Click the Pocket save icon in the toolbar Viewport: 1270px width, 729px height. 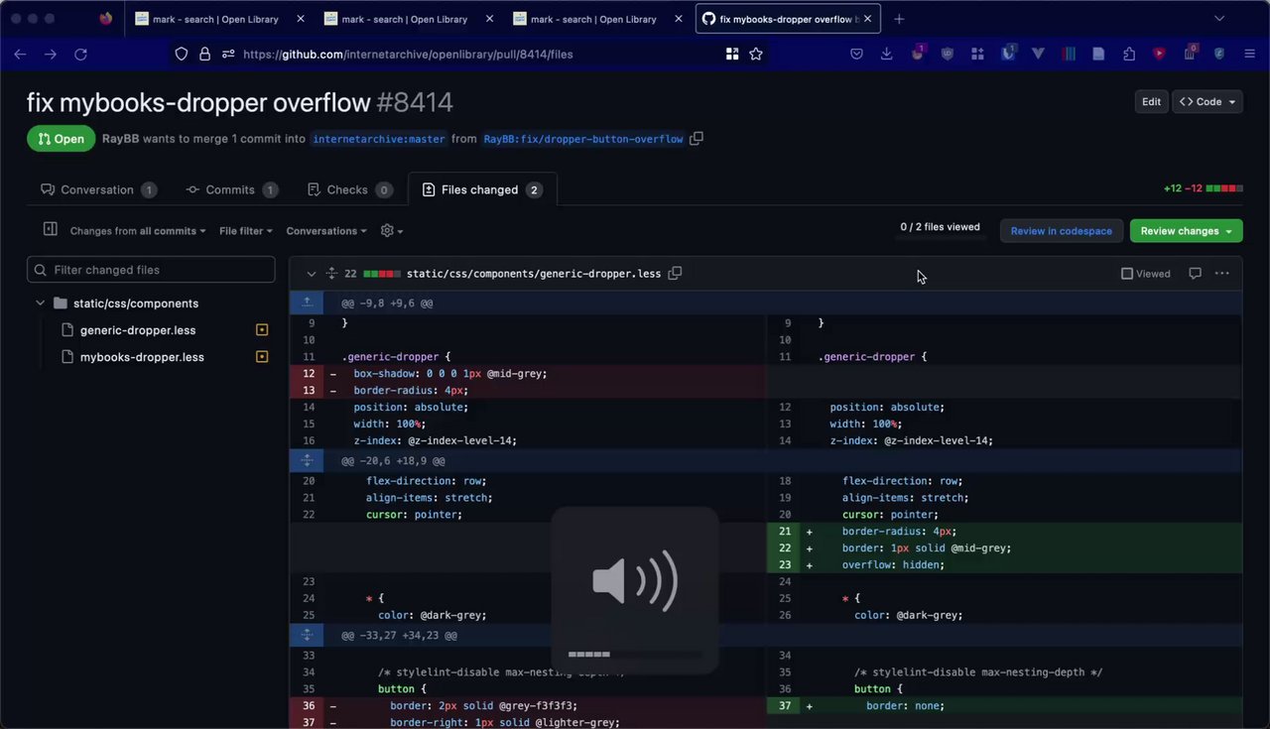click(856, 55)
